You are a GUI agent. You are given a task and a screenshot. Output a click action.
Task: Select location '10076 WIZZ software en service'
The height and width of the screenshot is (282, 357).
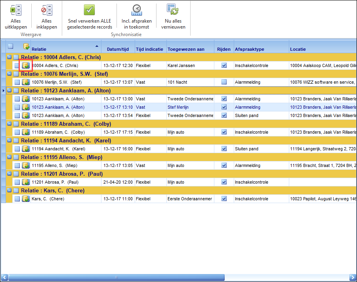click(x=323, y=82)
